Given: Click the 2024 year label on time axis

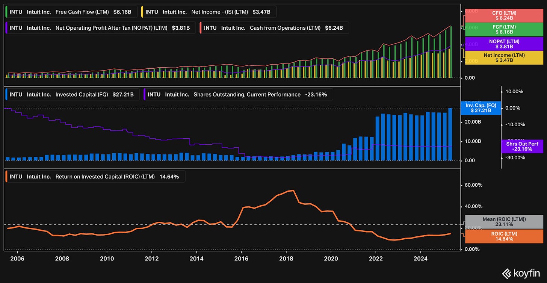Looking at the screenshot, I should pos(420,259).
